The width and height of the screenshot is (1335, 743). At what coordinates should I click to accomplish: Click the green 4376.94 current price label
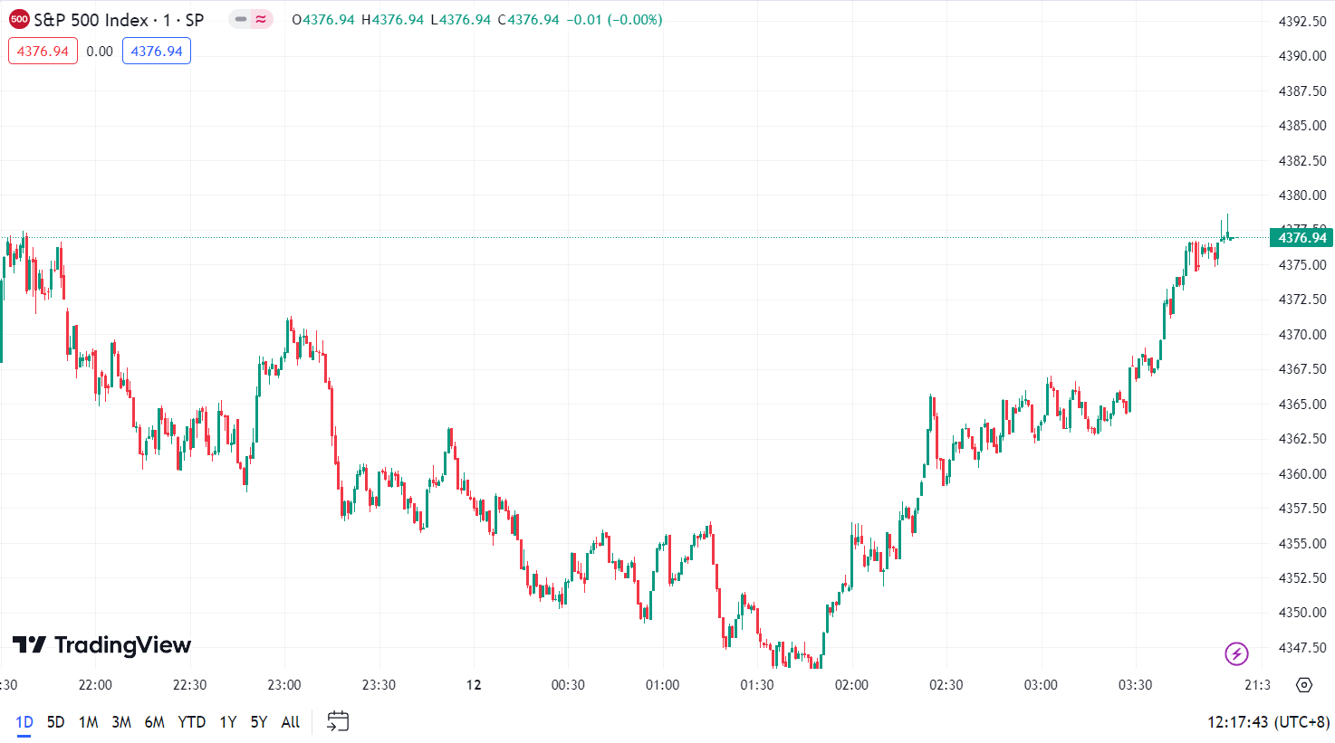coord(1301,238)
